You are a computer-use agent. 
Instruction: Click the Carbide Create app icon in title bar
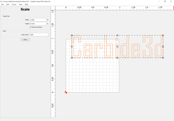(1, 2)
